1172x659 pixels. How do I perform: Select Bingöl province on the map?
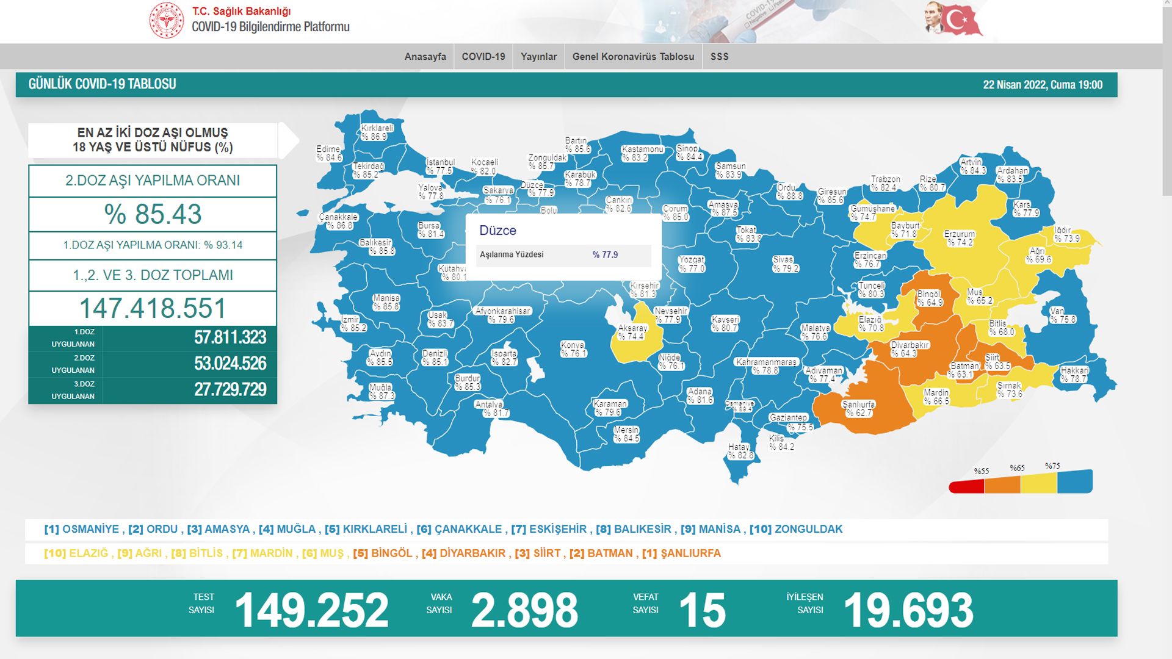tap(929, 298)
